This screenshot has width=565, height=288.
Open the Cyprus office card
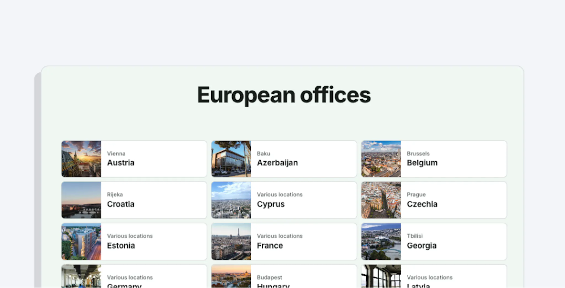click(x=284, y=200)
